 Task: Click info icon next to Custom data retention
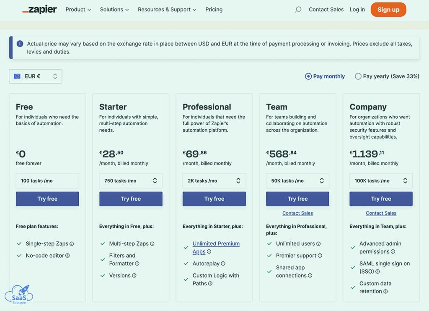point(385,292)
